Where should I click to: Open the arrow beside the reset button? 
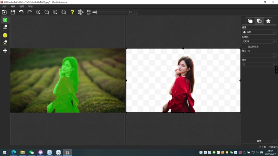[275, 141]
